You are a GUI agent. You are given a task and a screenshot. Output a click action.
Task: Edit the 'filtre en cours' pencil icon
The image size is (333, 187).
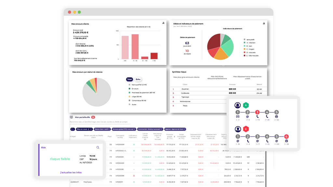tap(88, 129)
